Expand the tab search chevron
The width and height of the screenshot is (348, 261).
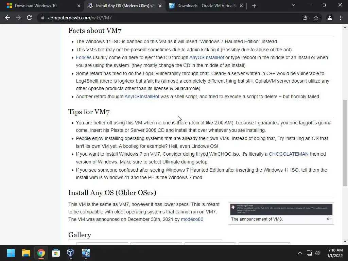tap(293, 5)
